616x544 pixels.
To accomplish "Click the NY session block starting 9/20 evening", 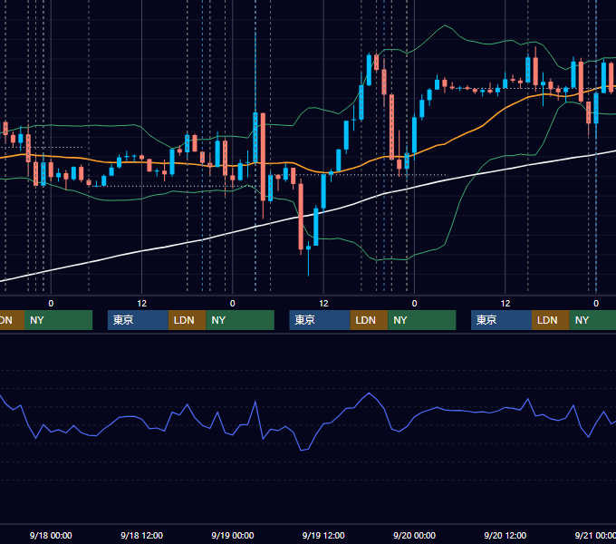I will (x=592, y=320).
